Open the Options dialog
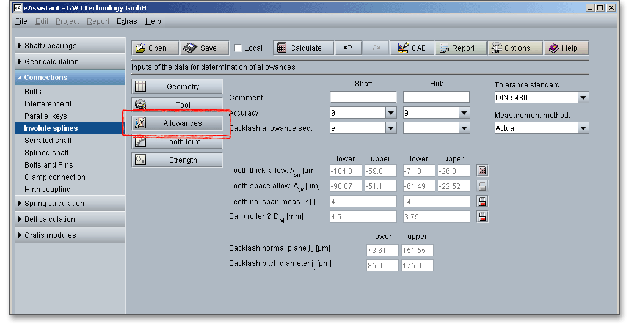The height and width of the screenshot is (324, 629). pyautogui.click(x=515, y=48)
